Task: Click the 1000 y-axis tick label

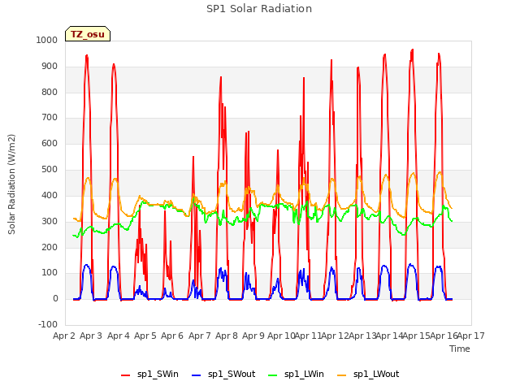Action: pyautogui.click(x=47, y=40)
